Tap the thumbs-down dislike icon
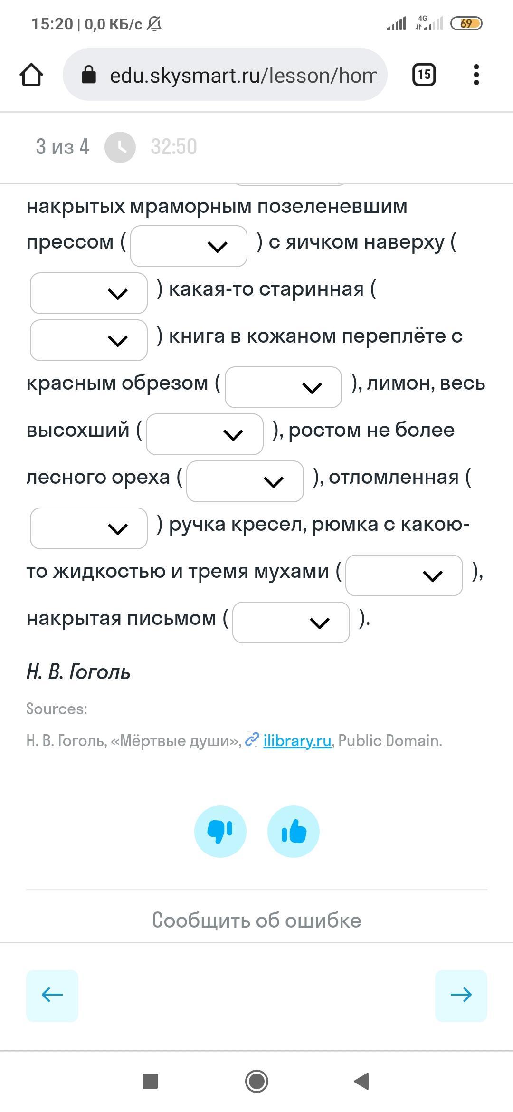Image resolution: width=513 pixels, height=1112 pixels. [220, 832]
